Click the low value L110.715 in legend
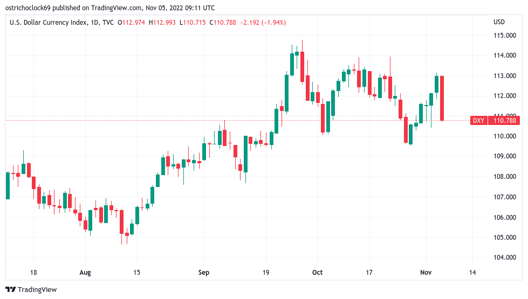 click(x=195, y=22)
